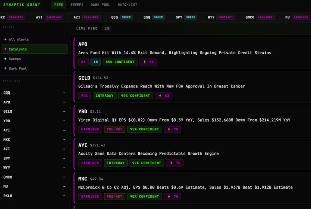311x209 pixels.
Task: Remove AYI from watchlist via minus icon
Action: pos(64,130)
